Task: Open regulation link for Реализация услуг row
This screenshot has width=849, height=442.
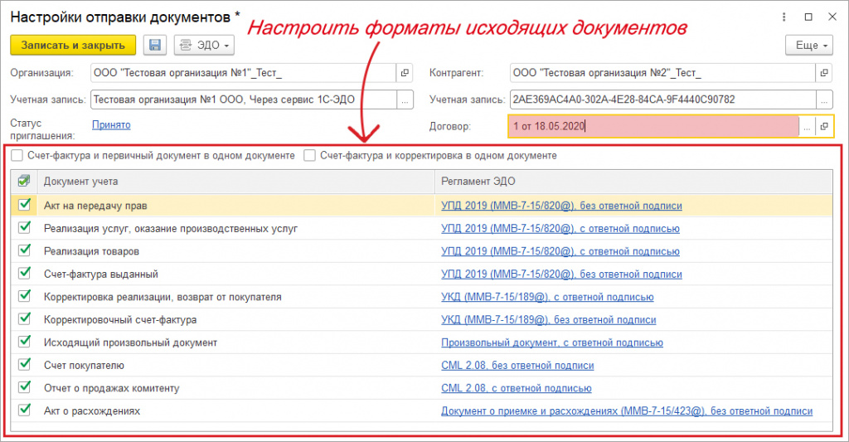Action: click(560, 229)
